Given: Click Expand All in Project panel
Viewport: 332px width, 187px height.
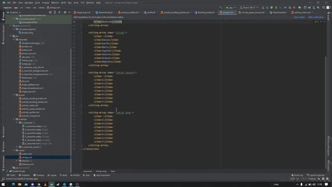Looking at the screenshot, I should 55,12.
